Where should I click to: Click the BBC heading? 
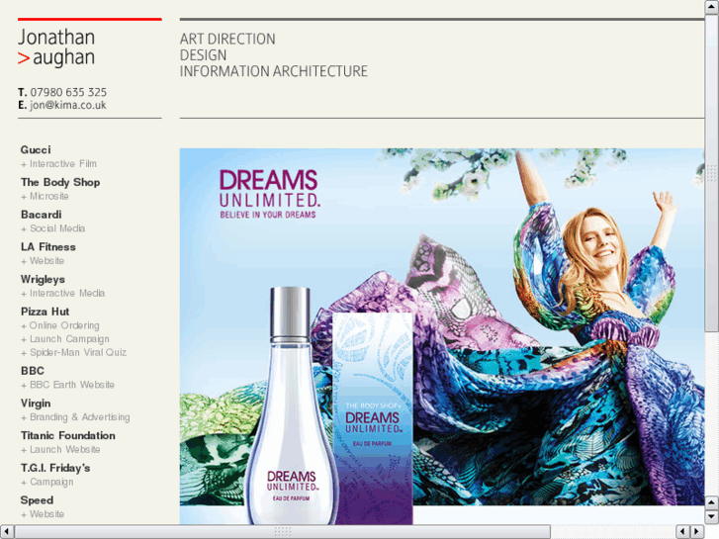(x=33, y=371)
